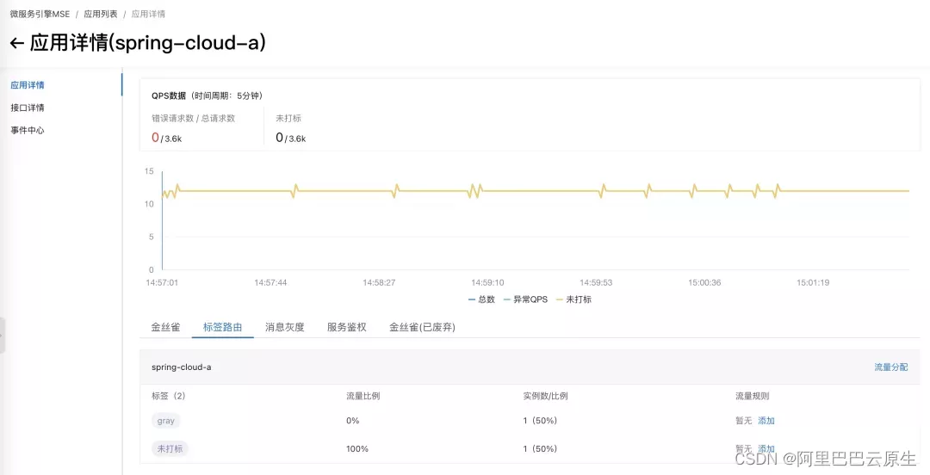Click the red 0 error request count
930x475 pixels.
[x=155, y=138]
